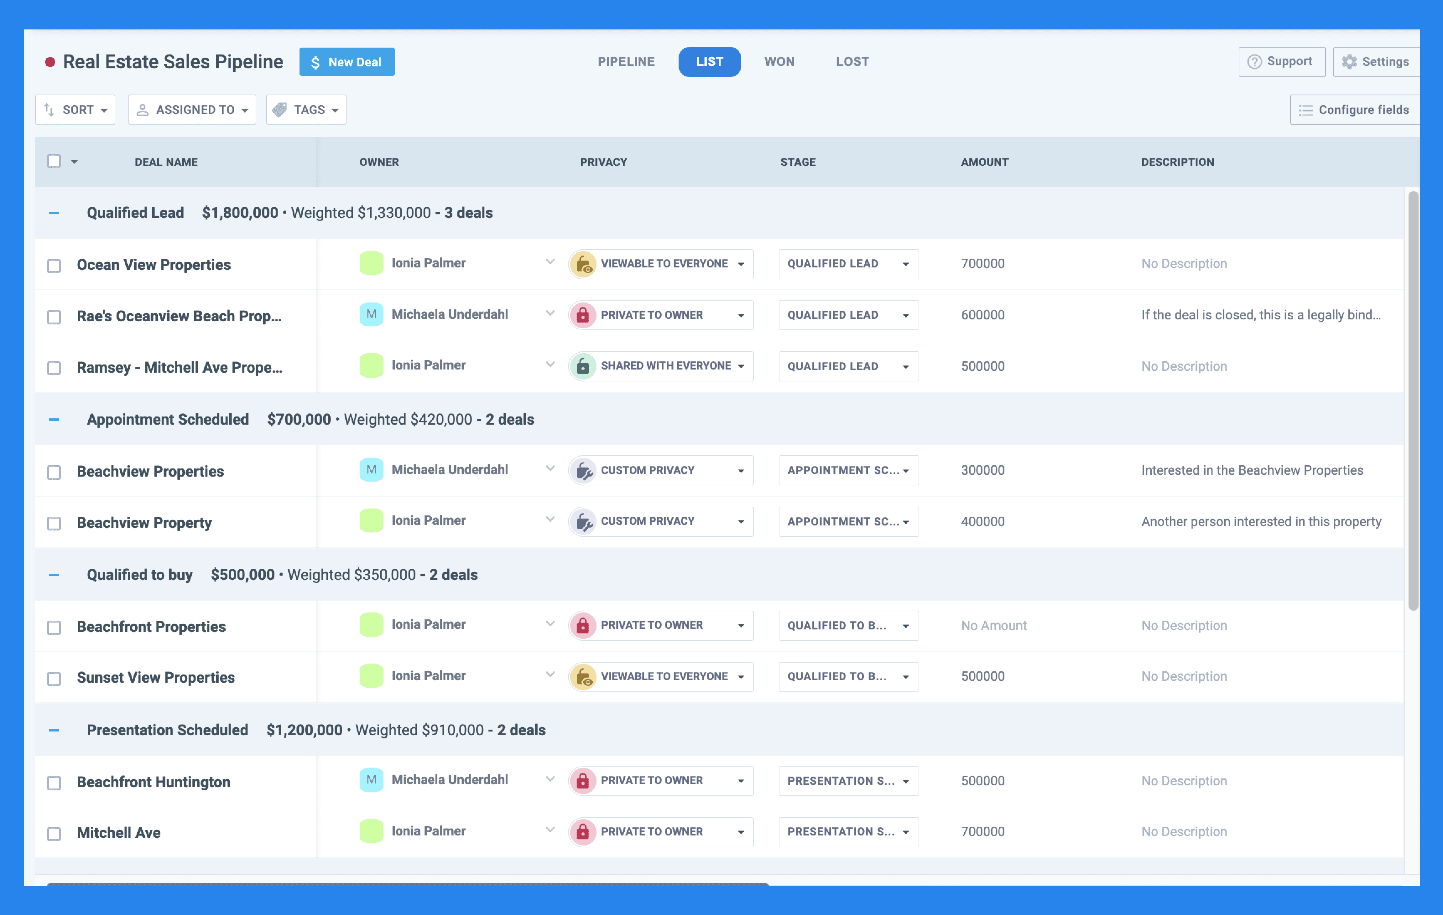The image size is (1443, 915).
Task: Click the DEAL NAME column header
Action: pos(166,162)
